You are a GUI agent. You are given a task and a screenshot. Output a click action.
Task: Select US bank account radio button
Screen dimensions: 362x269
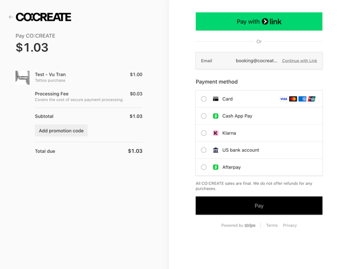[204, 150]
